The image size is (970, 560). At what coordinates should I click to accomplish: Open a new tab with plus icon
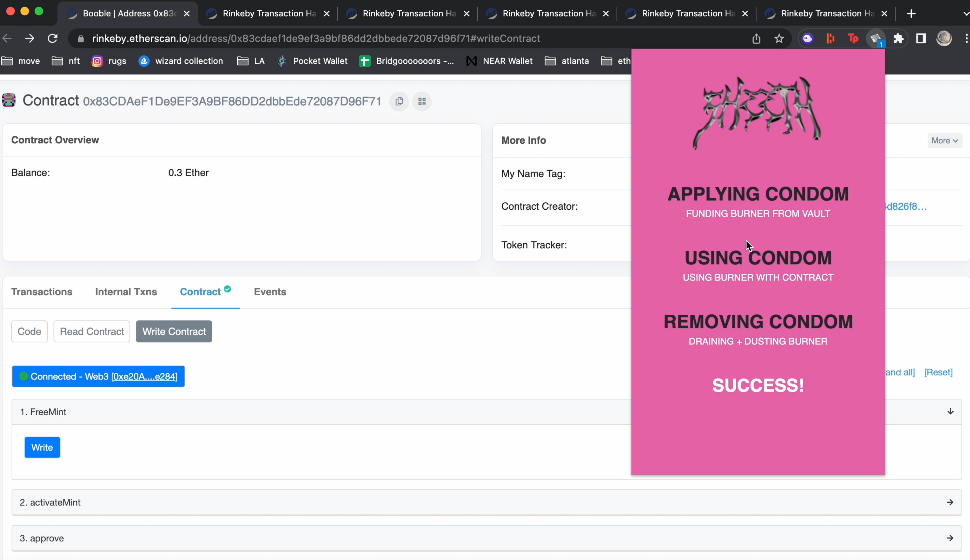pyautogui.click(x=911, y=13)
